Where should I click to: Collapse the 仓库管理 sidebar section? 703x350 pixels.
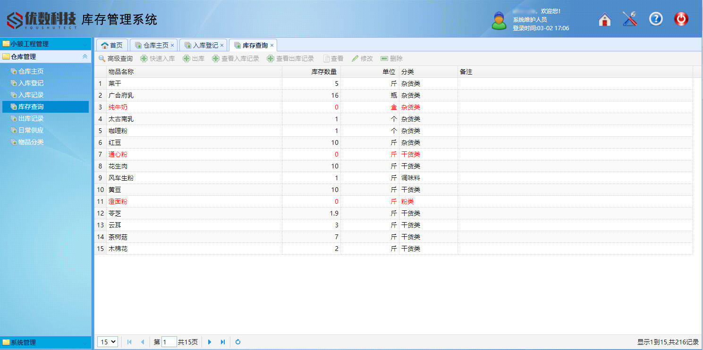[85, 57]
